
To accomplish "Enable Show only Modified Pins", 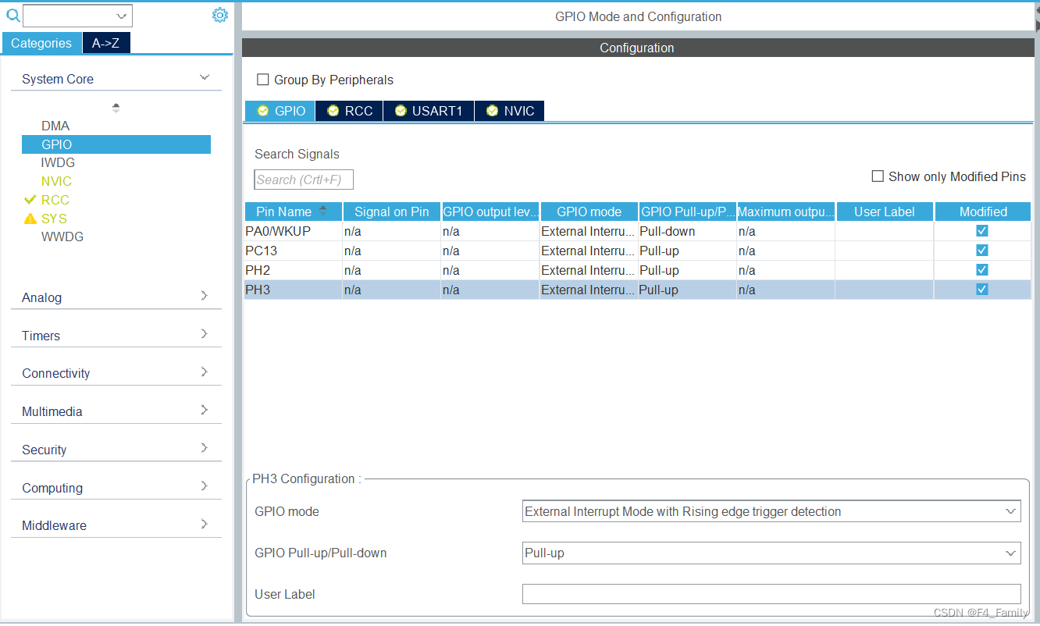I will tap(878, 176).
